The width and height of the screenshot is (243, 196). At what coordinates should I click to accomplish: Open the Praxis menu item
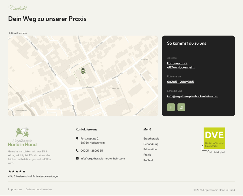pyautogui.click(x=147, y=155)
